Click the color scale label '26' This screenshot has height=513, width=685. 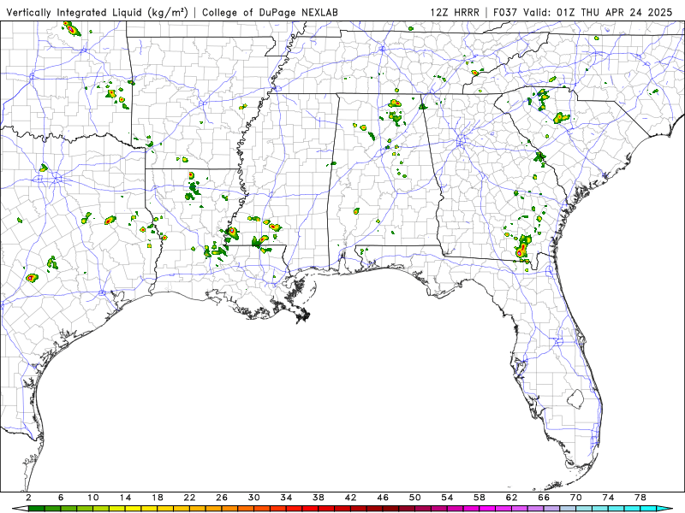[222, 498]
